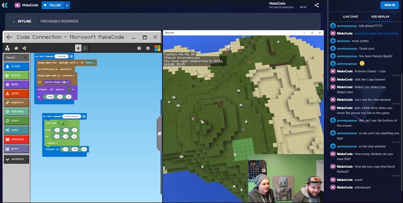403x203 pixels.
Task: Click the Sign In button
Action: pyautogui.click(x=389, y=5)
